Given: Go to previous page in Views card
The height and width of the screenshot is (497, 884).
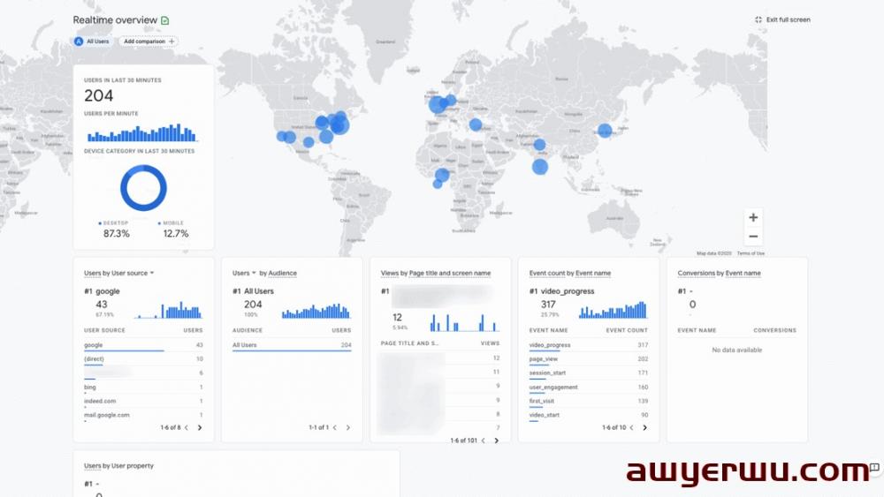Looking at the screenshot, I should tap(484, 441).
